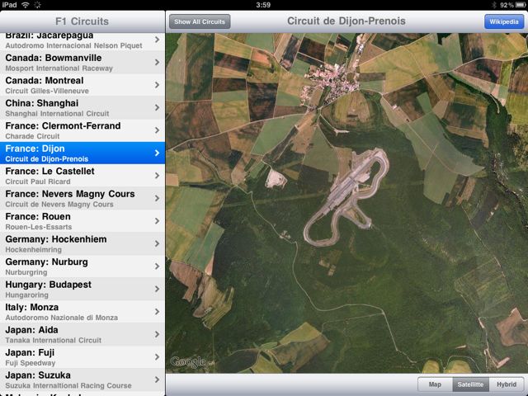Select the France: Rouen row
The width and height of the screenshot is (528, 396).
click(82, 221)
